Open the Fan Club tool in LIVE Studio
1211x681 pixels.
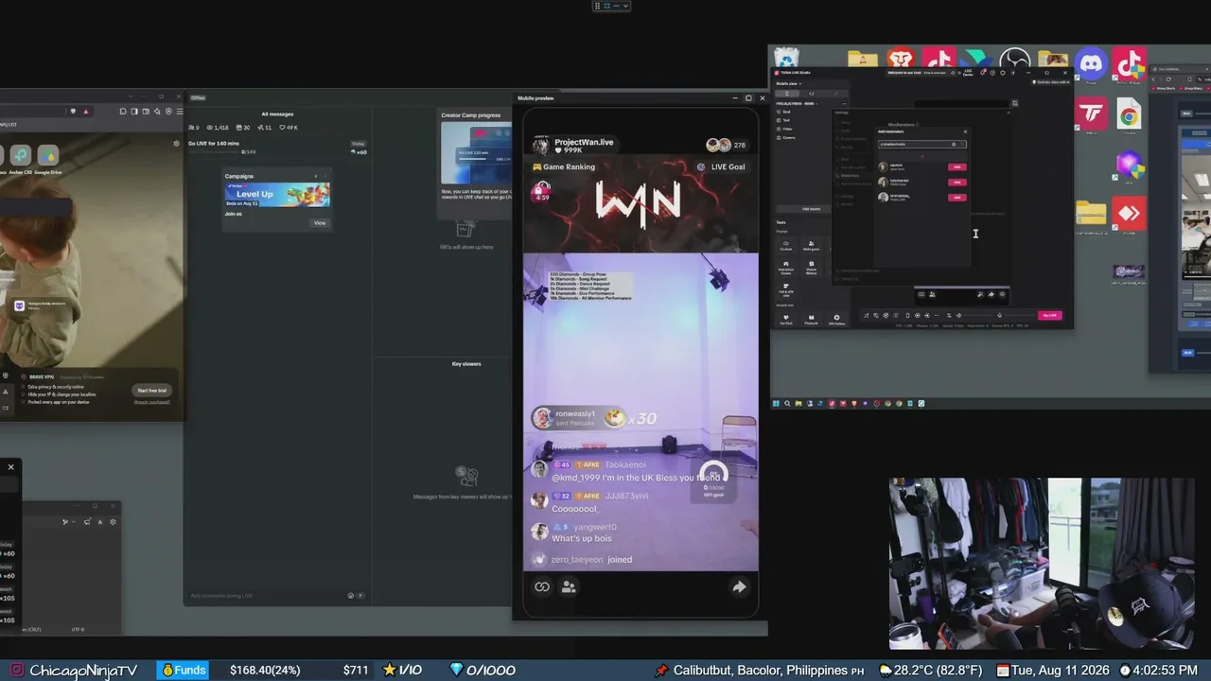[786, 320]
